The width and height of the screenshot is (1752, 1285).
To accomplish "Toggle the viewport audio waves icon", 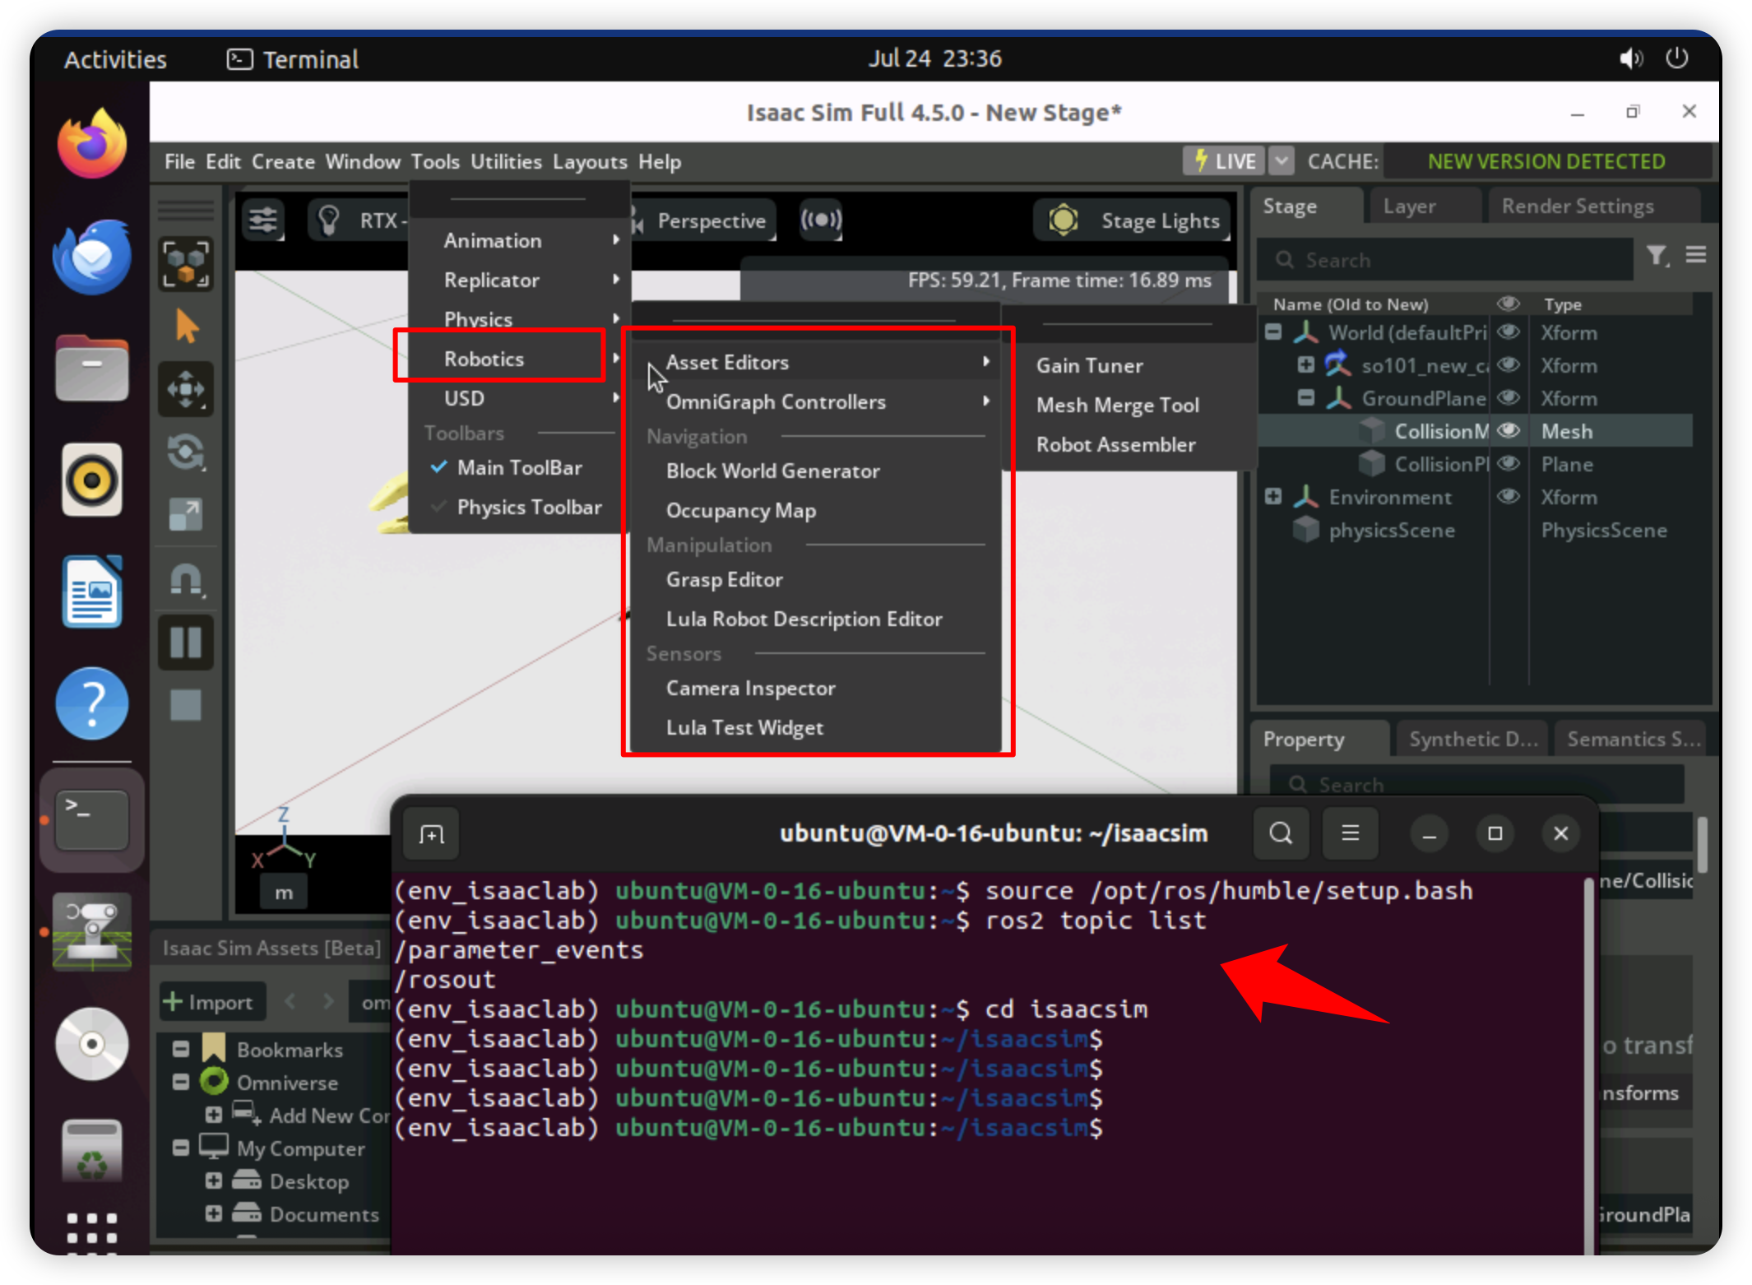I will tap(821, 220).
